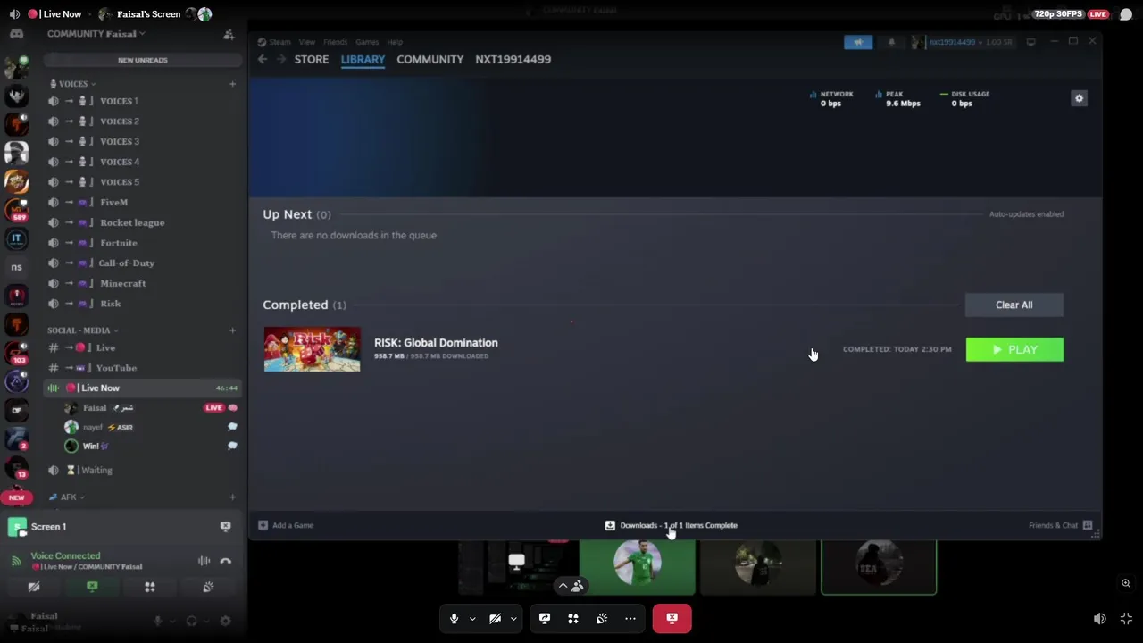Image resolution: width=1143 pixels, height=643 pixels.
Task: Open user settings gear in Discord
Action: pos(225,621)
